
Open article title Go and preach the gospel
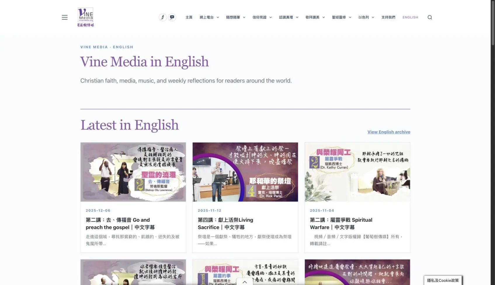click(120, 223)
